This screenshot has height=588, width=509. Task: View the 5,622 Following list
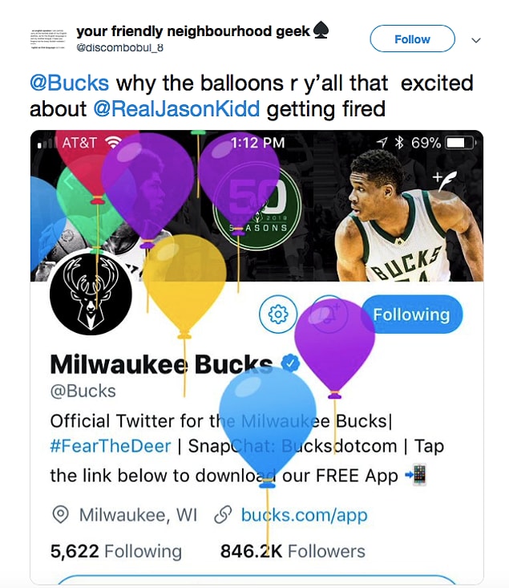[x=115, y=551]
